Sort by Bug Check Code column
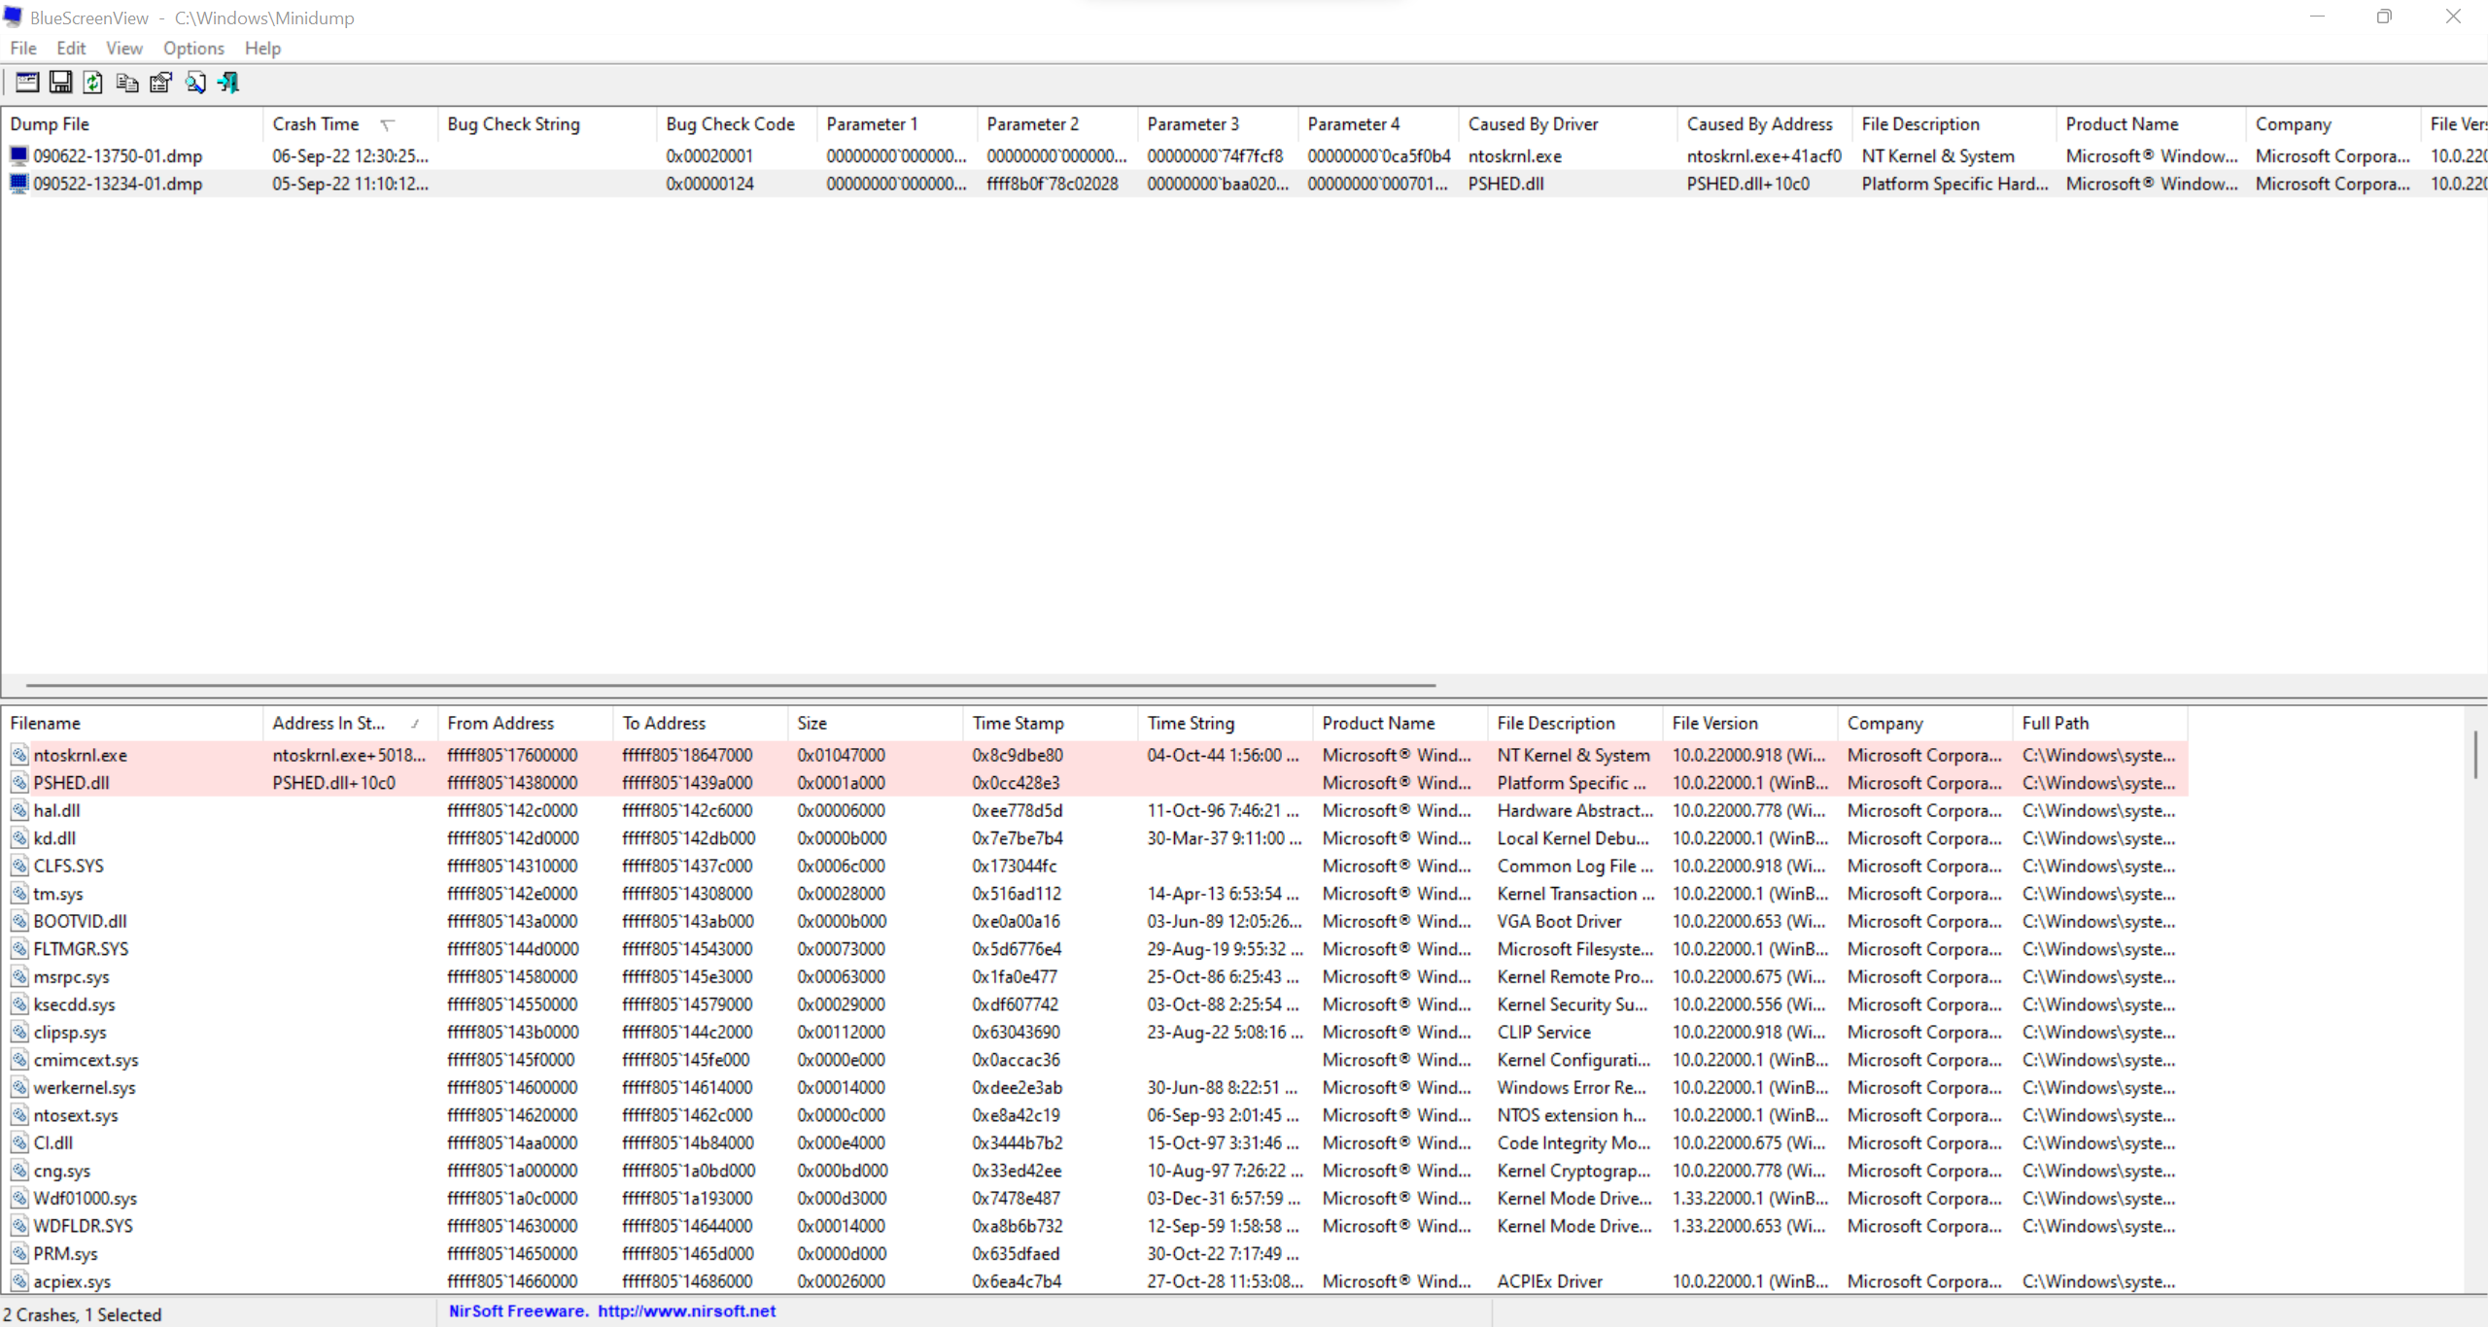This screenshot has height=1327, width=2488. coord(730,124)
